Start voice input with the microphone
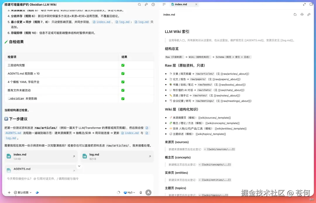 tap(141, 192)
